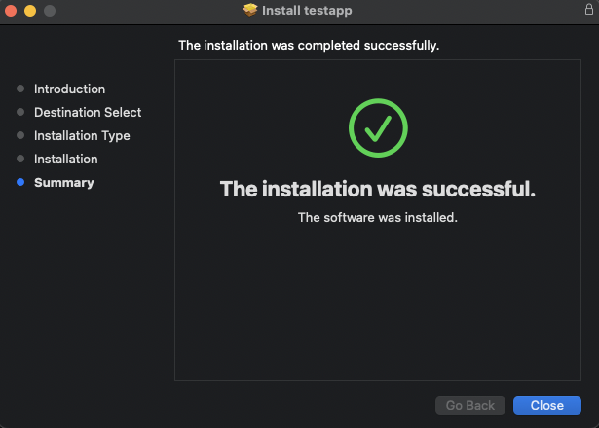Click the bullet beside the Installation step
Viewport: 599px width, 428px height.
(20, 159)
